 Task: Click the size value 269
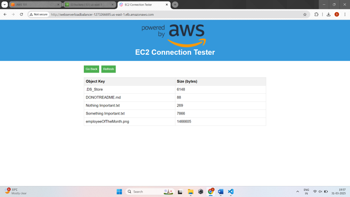[x=180, y=105]
